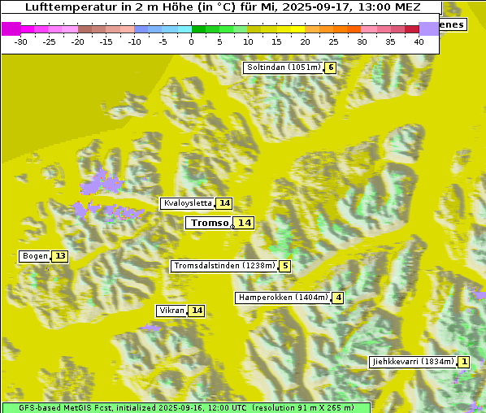
Task: Click the dark green 0°C legend segment
Action: tap(198, 29)
